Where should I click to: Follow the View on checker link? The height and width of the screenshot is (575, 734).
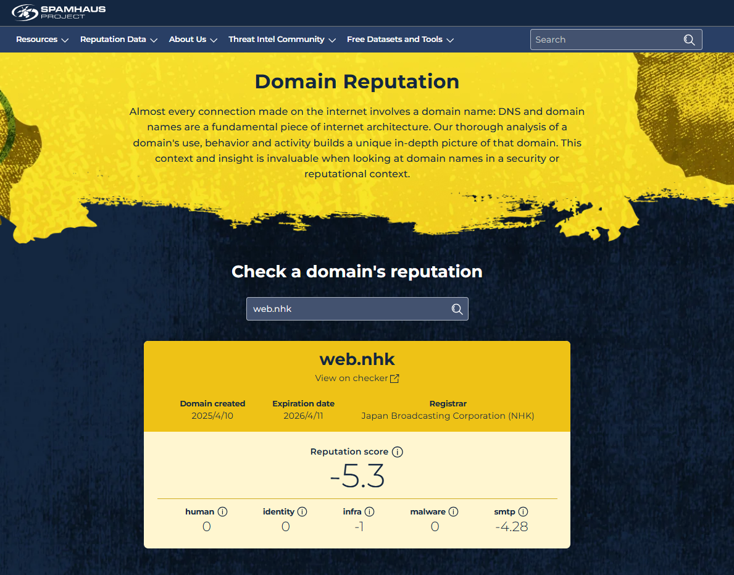[351, 379]
